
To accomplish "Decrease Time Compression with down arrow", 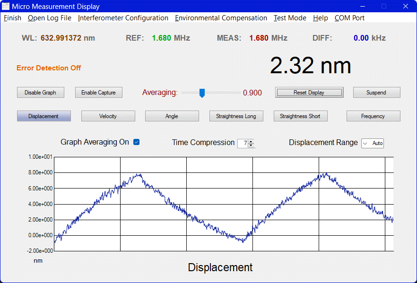I will tap(251, 146).
